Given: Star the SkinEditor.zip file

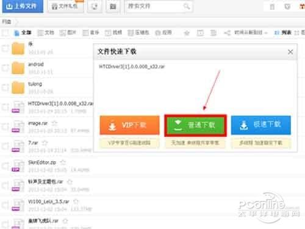Looking at the screenshot, I should [x=63, y=162].
